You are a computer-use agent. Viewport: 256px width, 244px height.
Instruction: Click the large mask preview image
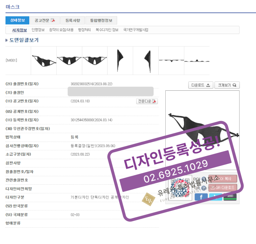[202, 128]
